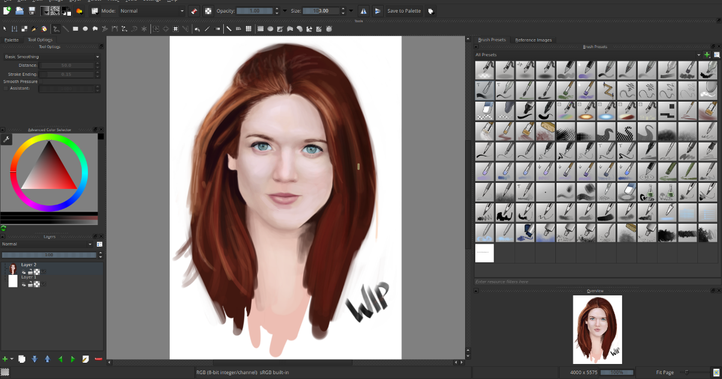Open layer properties icon in the Layers panel
This screenshot has height=379, width=722.
(x=85, y=359)
